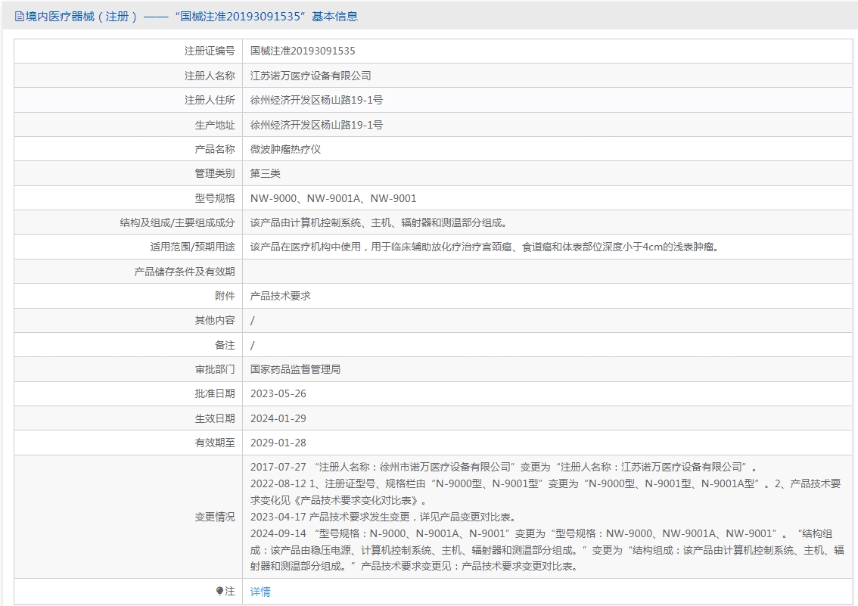Click the lightbulb icon beside 注
The width and height of the screenshot is (858, 606).
[219, 591]
